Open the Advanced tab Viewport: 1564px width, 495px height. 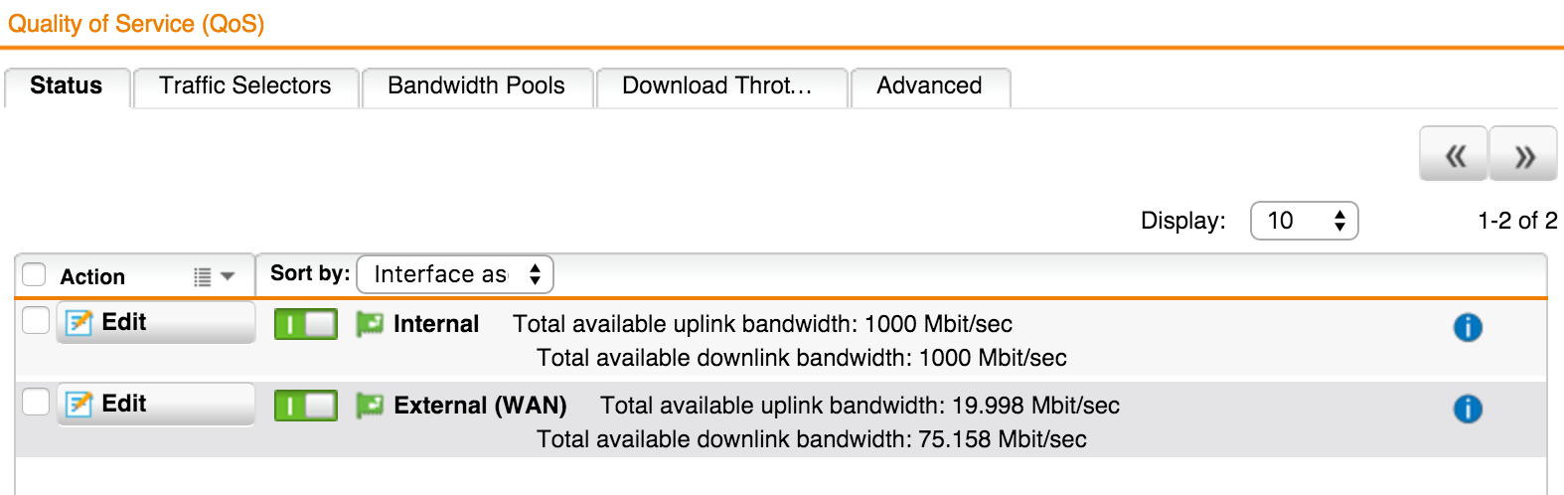930,86
